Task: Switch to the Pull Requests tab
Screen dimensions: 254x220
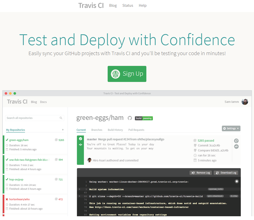Action: pyautogui.click(x=136, y=130)
